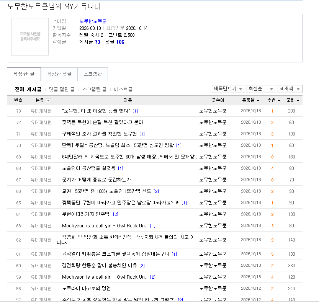Click the 글쓴이 column header
This screenshot has width=319, height=302.
pyautogui.click(x=218, y=100)
